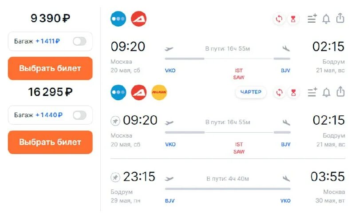Click the ЧАРТЕР badge
Image resolution: width=355 pixels, height=213 pixels.
[251, 92]
